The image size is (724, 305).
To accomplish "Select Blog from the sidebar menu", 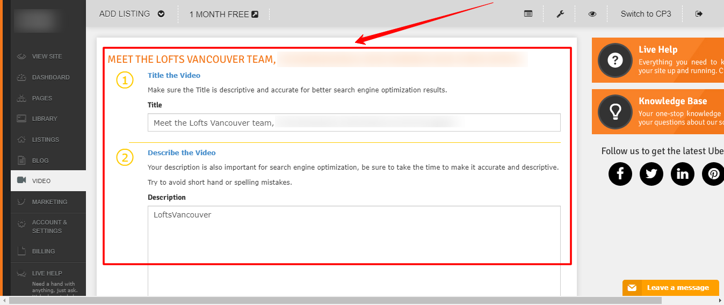I will pyautogui.click(x=40, y=161).
